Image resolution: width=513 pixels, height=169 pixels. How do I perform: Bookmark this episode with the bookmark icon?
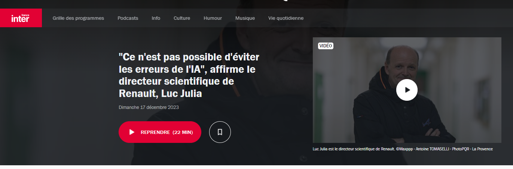(220, 132)
